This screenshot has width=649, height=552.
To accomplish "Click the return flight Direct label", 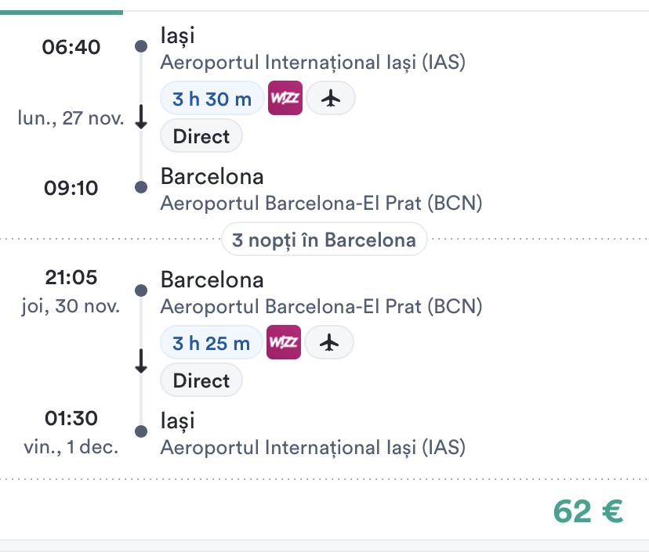I will pos(201,381).
